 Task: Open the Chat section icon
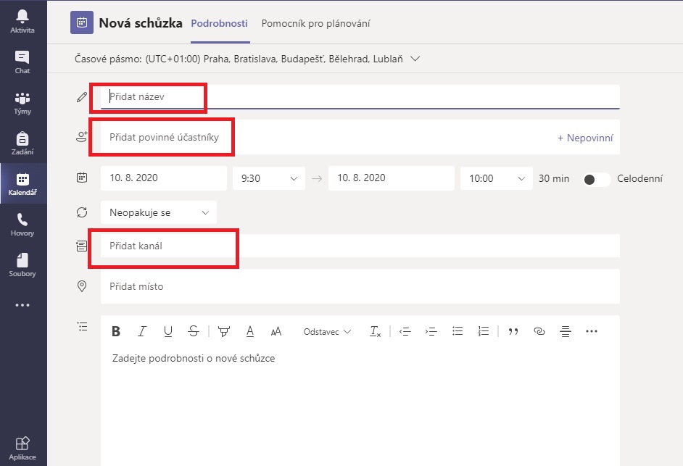coord(22,62)
